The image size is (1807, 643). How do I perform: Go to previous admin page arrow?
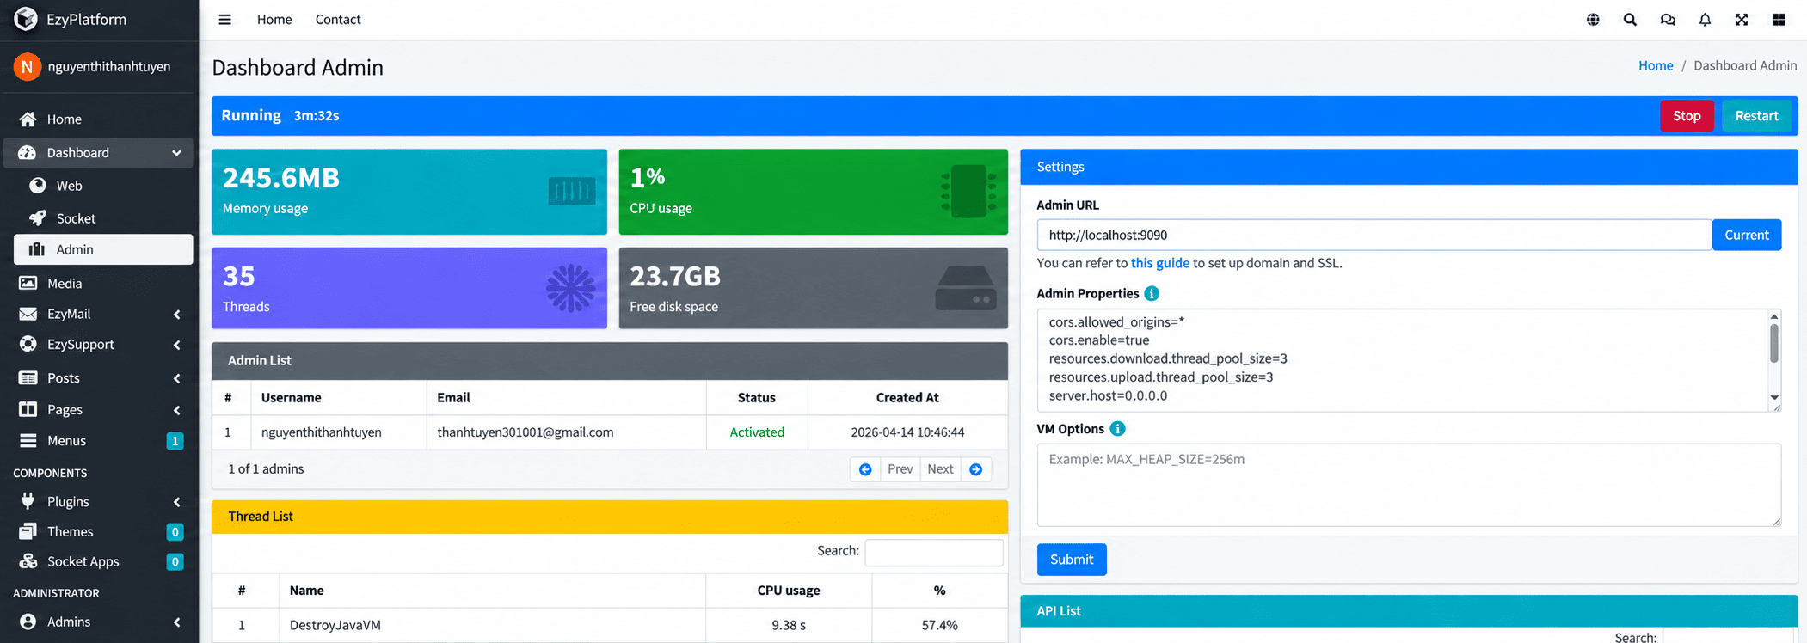865,469
